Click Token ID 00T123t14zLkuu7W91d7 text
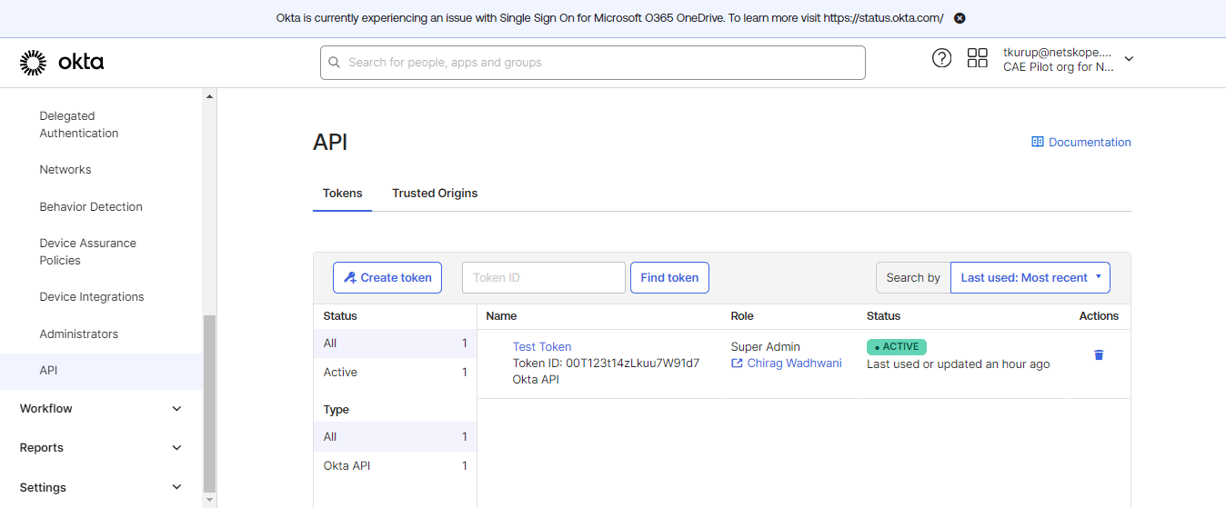The image size is (1226, 508). coord(607,364)
